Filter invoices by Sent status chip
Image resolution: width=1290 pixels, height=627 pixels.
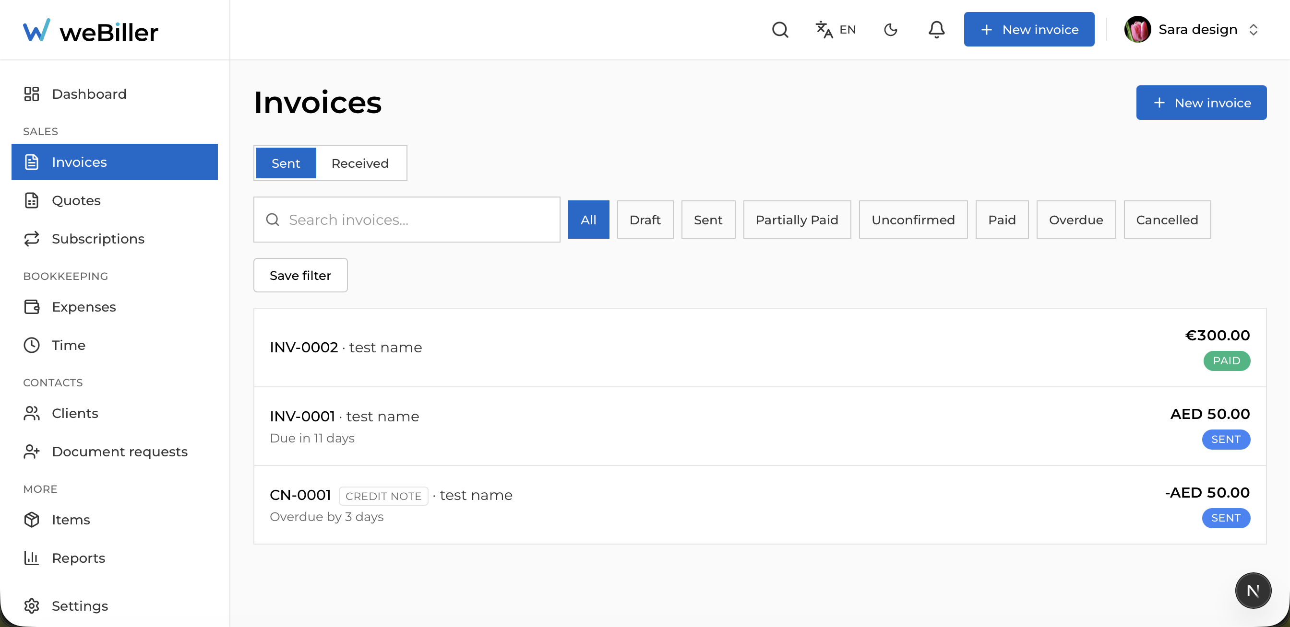pyautogui.click(x=708, y=220)
